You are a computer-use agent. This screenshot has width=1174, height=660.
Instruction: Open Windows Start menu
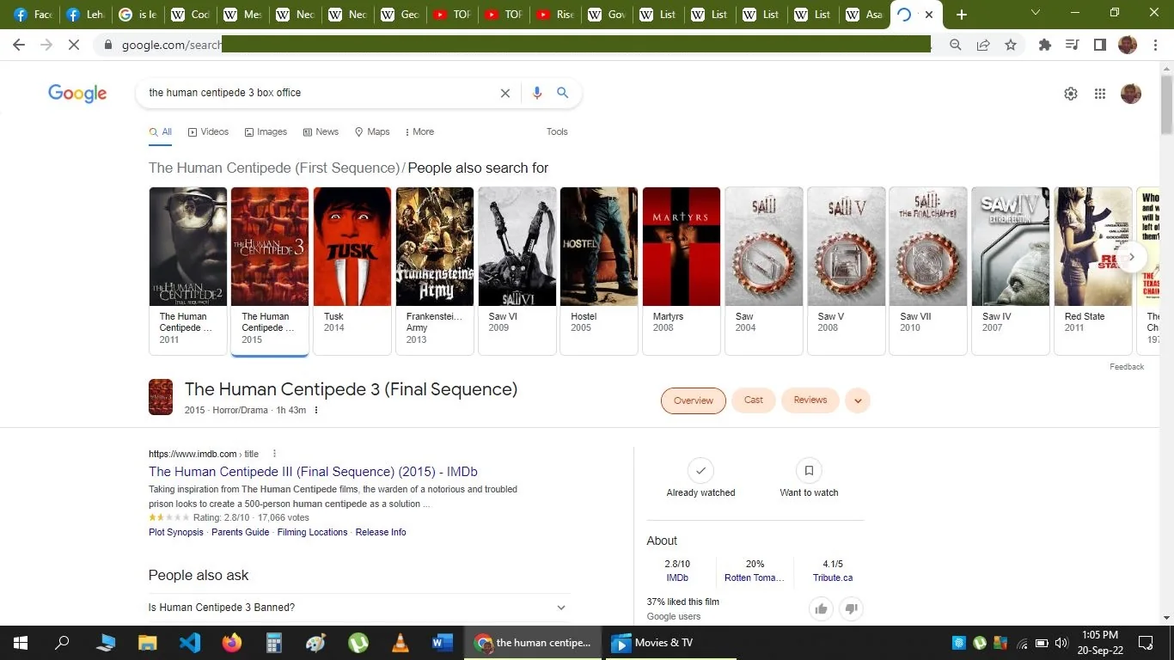21,643
